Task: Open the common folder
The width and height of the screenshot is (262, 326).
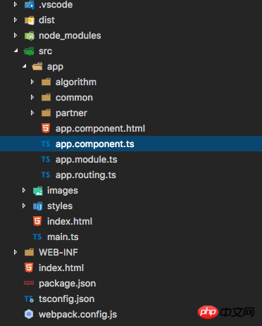Action: (74, 98)
